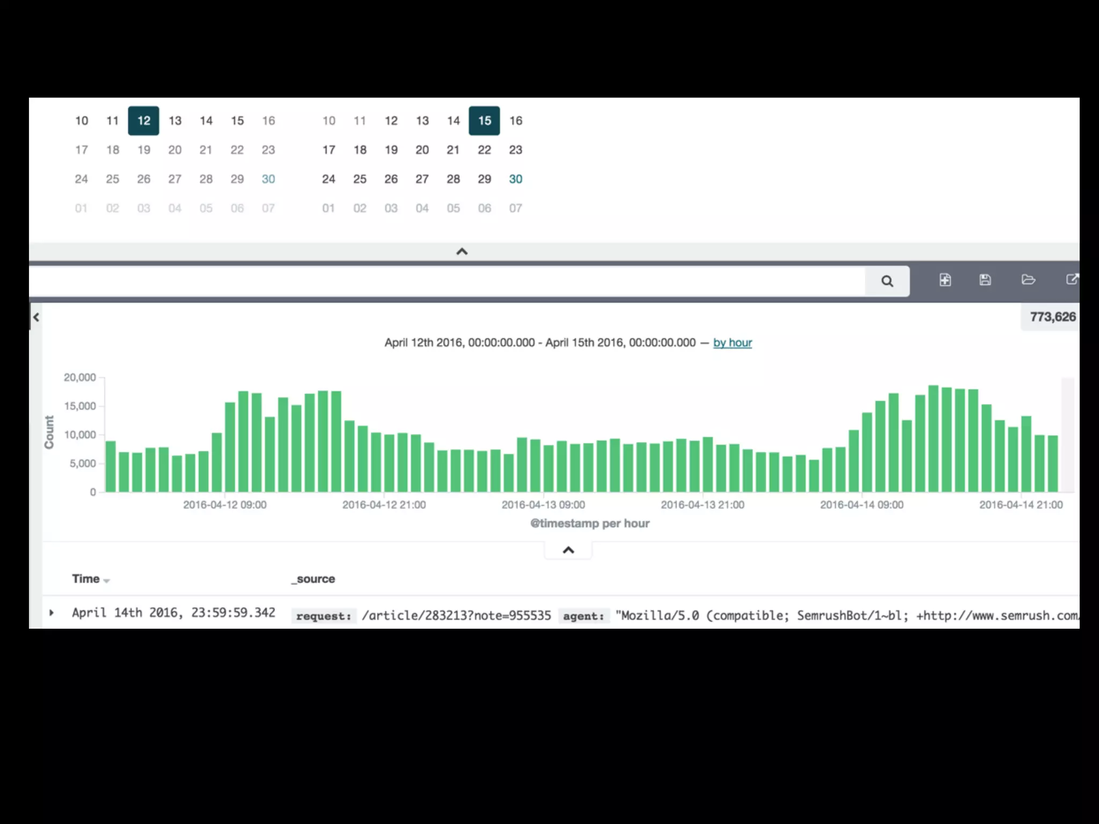
Task: Click the _source column header
Action: click(x=314, y=579)
